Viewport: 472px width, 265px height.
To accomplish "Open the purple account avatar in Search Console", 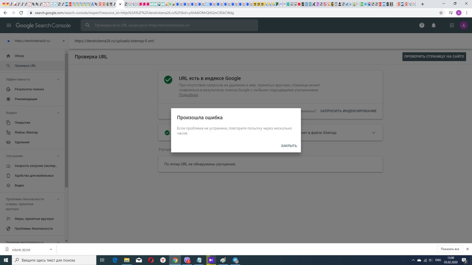I will click(x=464, y=25).
